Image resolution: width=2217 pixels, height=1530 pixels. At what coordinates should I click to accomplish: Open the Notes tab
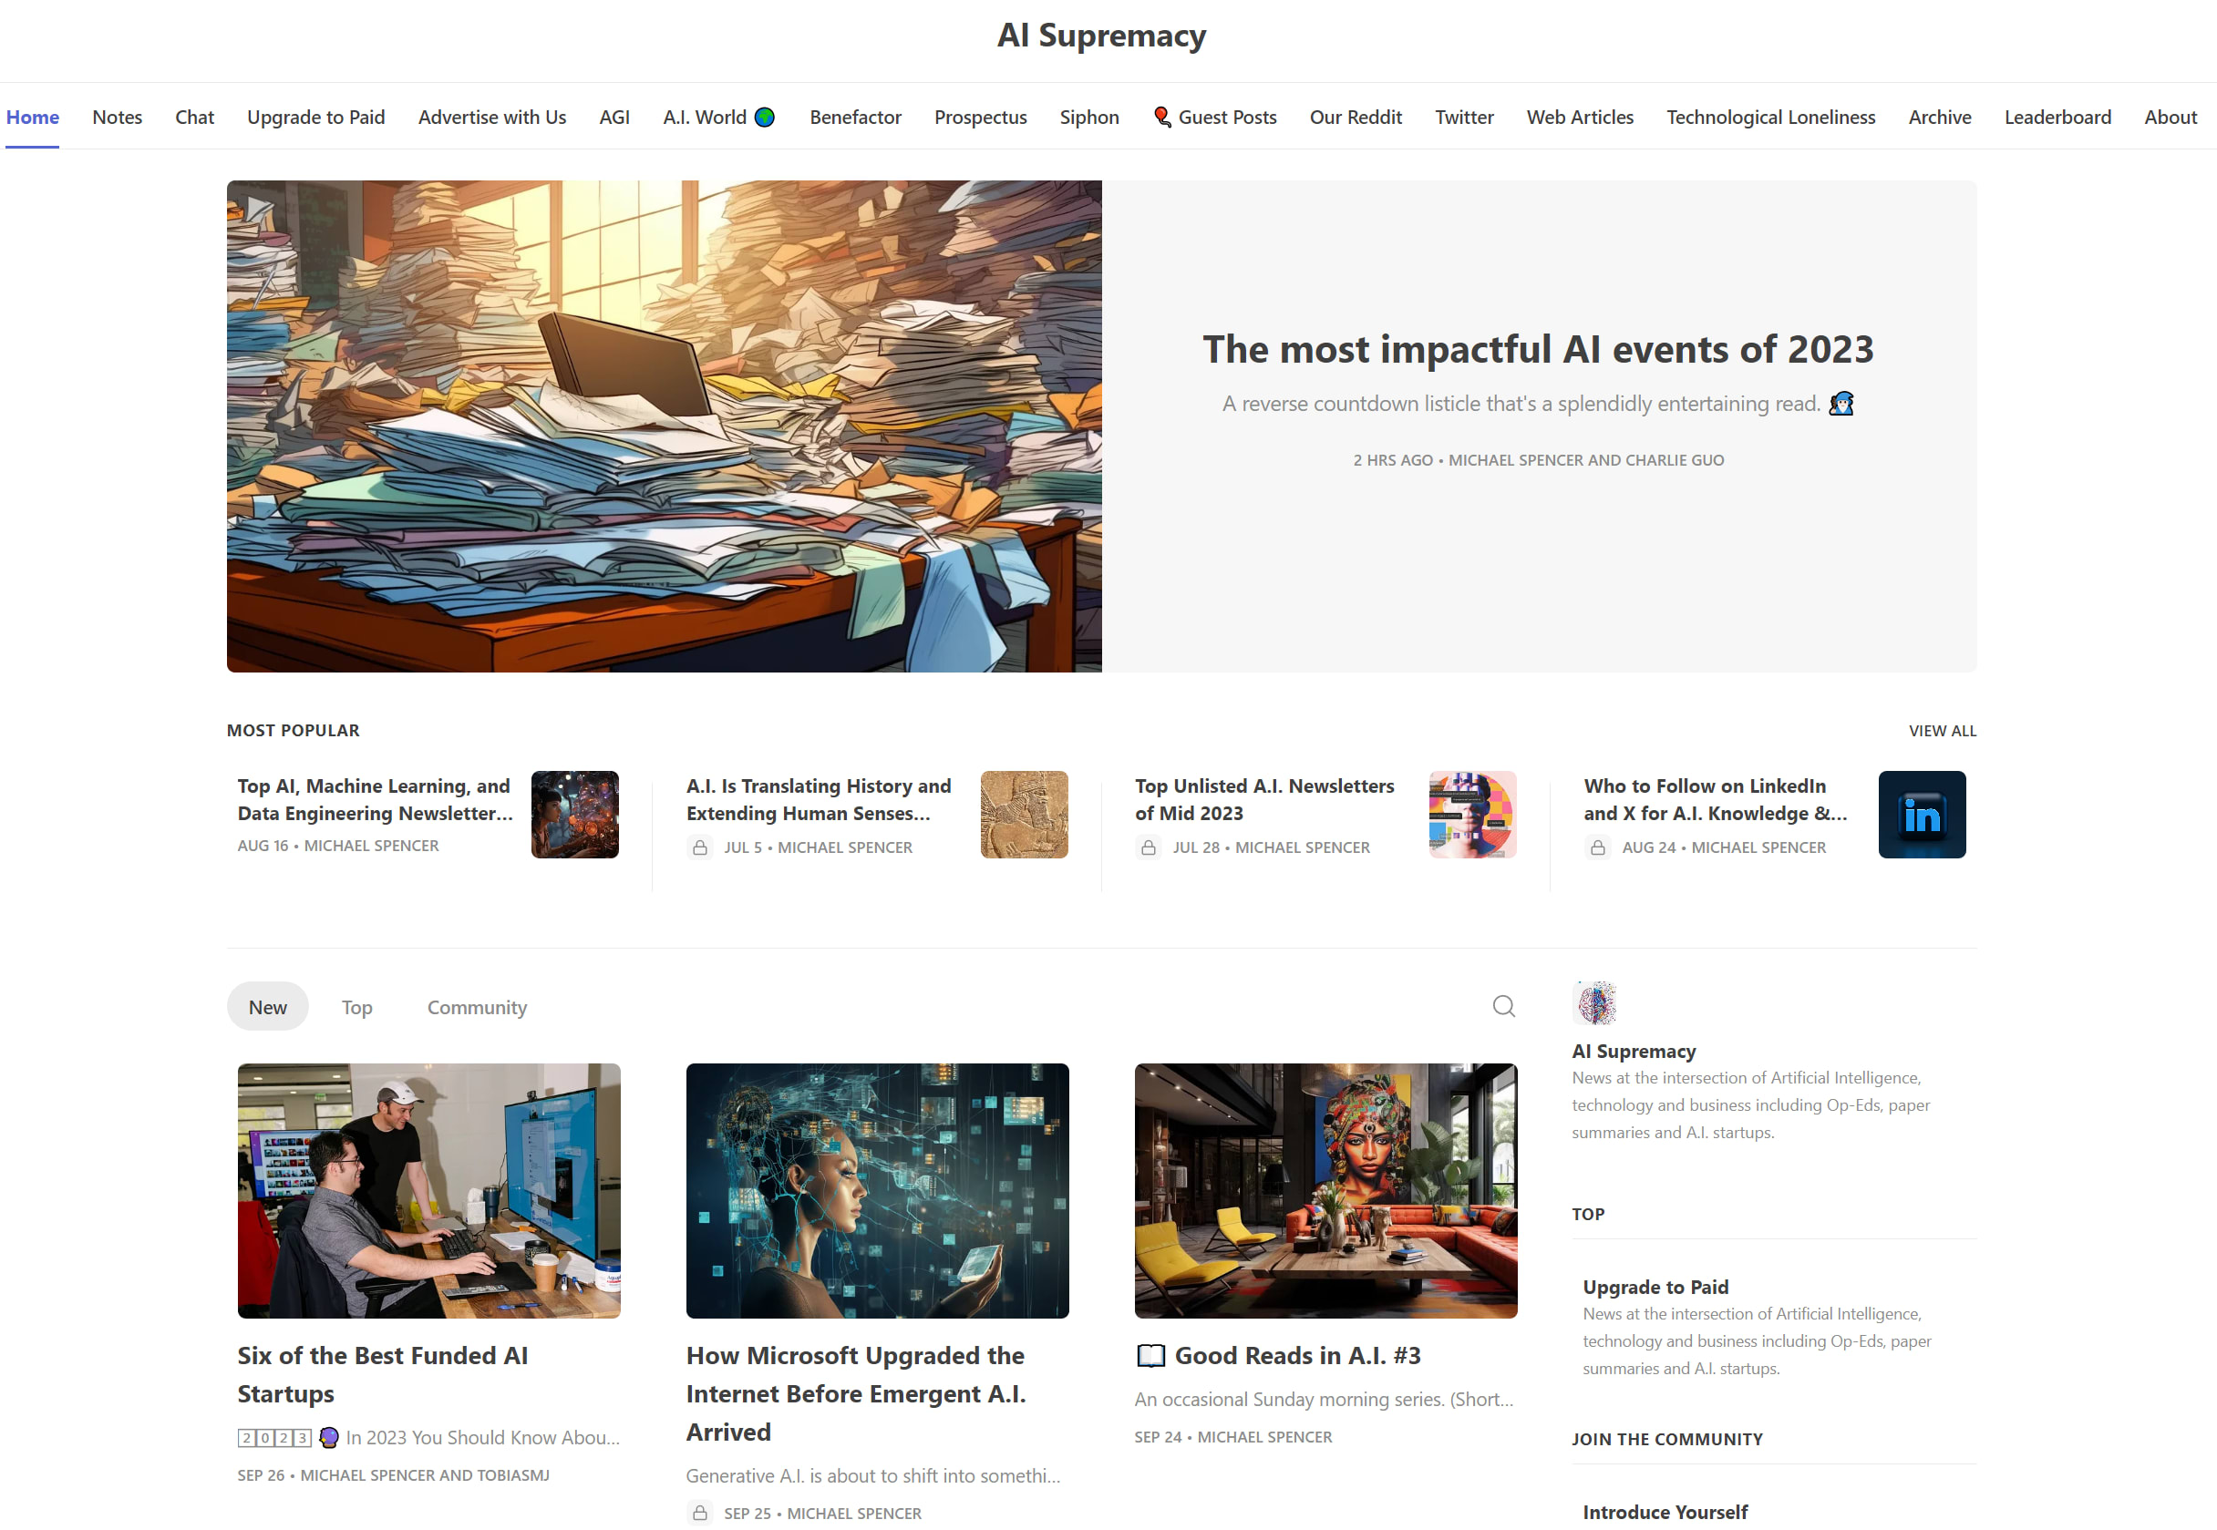[x=117, y=117]
